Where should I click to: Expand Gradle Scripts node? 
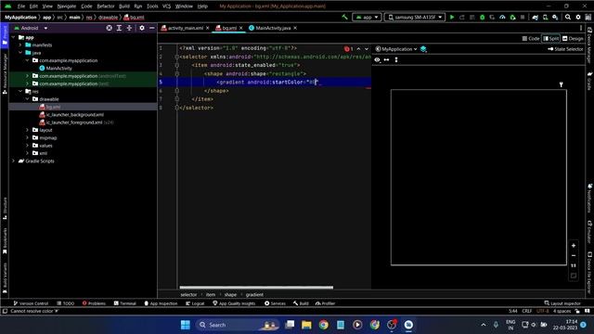(x=14, y=161)
